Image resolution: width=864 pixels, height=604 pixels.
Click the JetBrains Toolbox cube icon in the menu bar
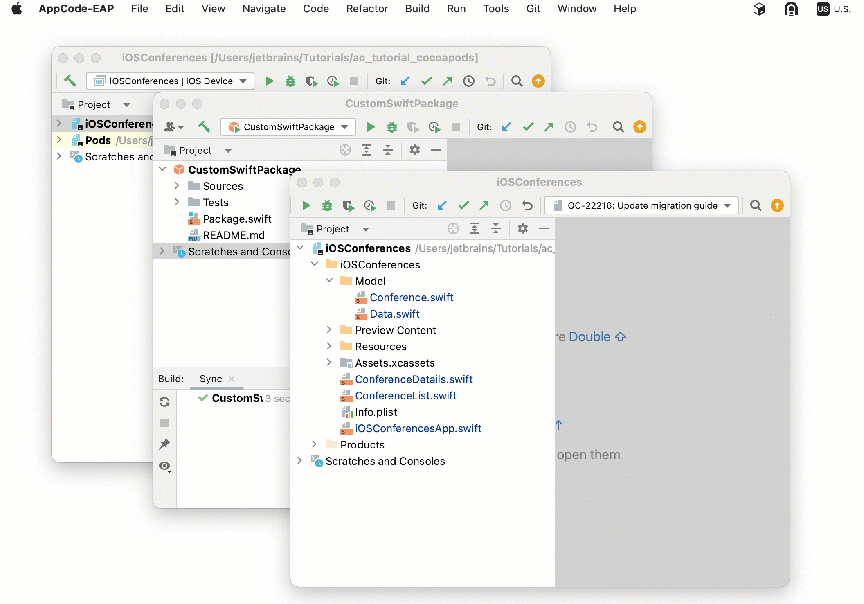coord(759,9)
